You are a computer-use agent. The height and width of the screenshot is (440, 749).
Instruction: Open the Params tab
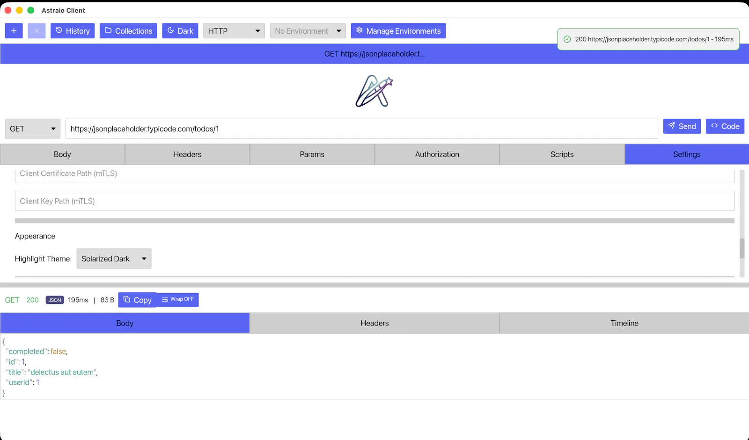[x=312, y=154]
